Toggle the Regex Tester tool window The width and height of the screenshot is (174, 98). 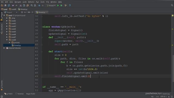tap(31, 94)
